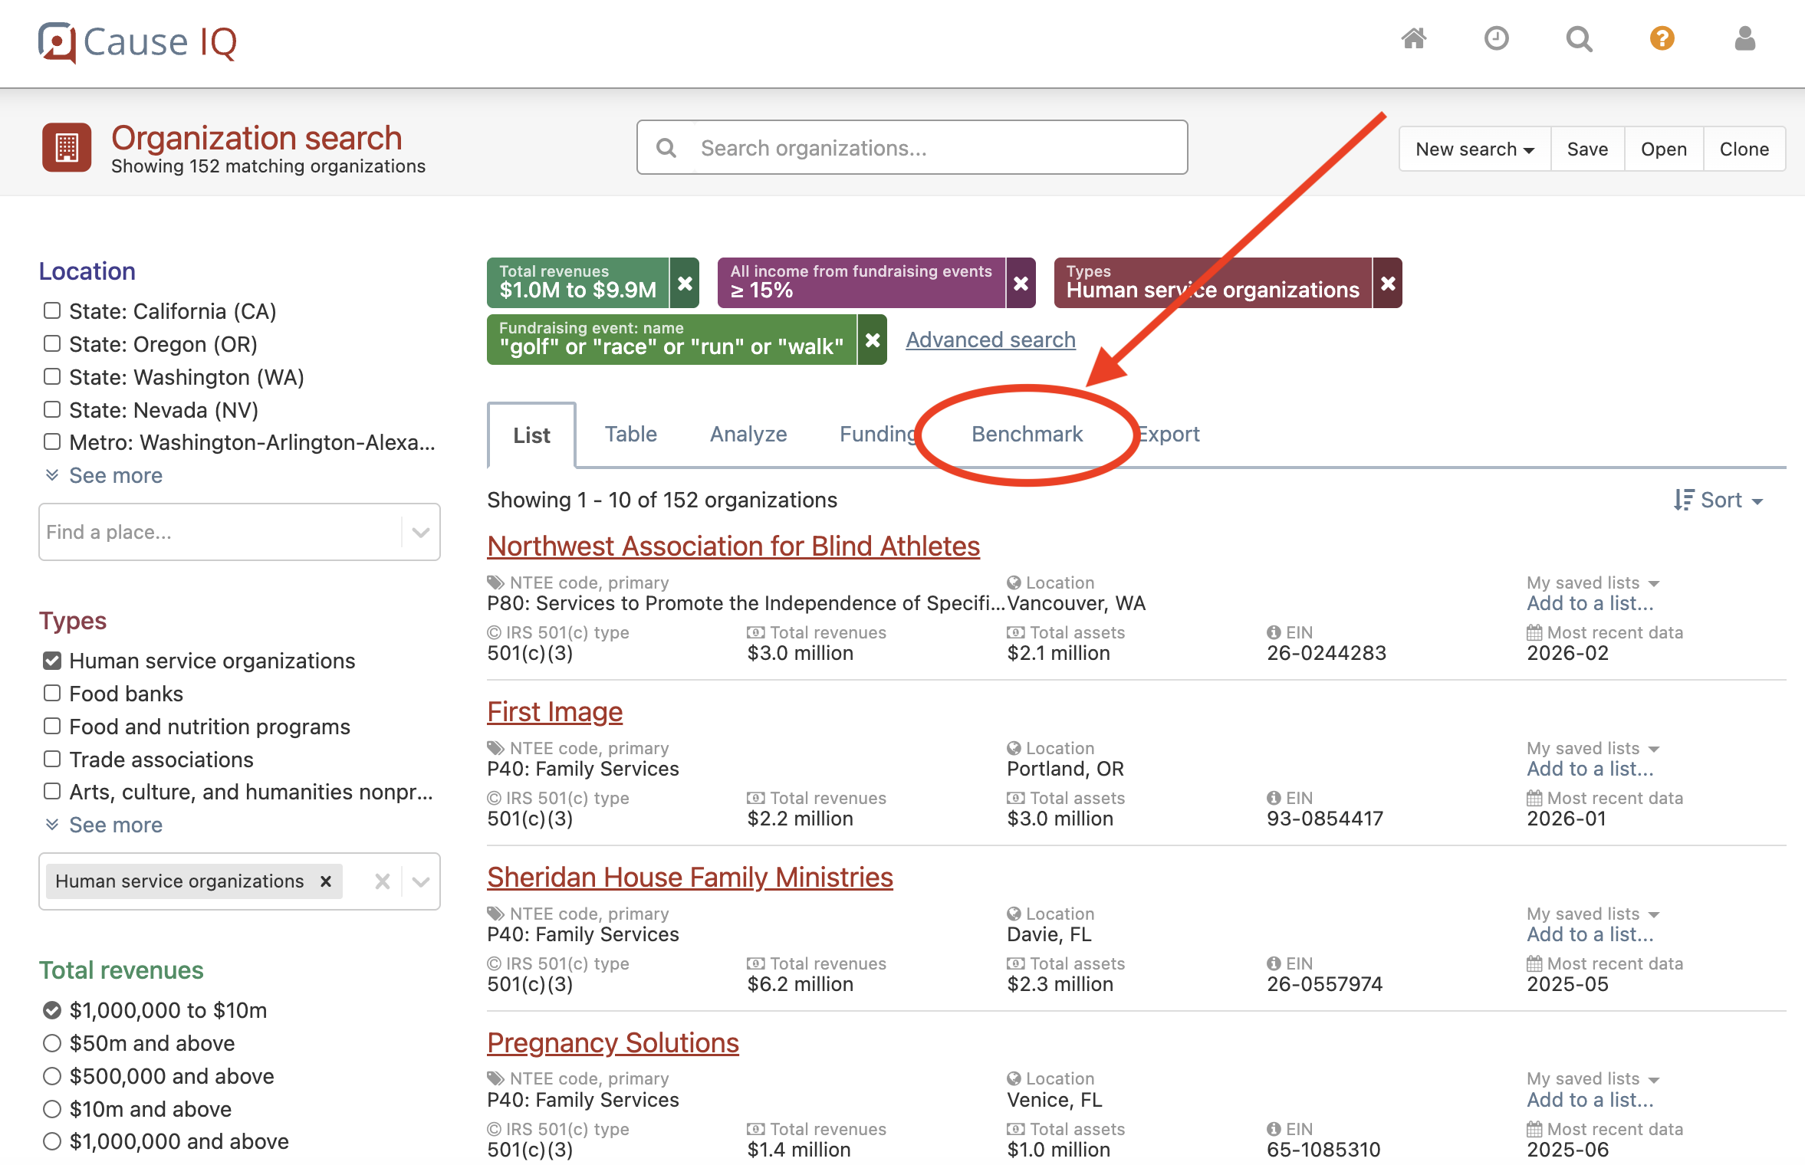Clear all values in Types select box

coord(382,881)
